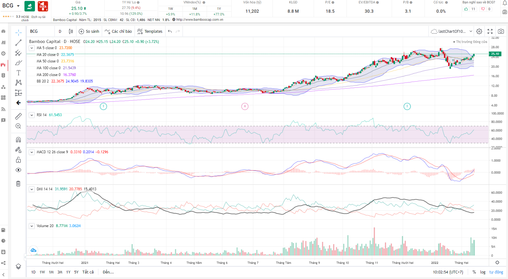The height and width of the screenshot is (279, 508).
Task: Open the object tree layers icon
Action: [19, 266]
